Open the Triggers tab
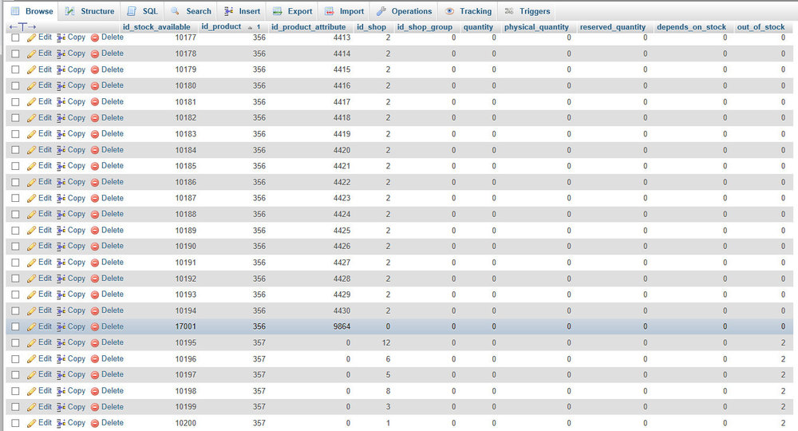The height and width of the screenshot is (431, 798). point(527,11)
